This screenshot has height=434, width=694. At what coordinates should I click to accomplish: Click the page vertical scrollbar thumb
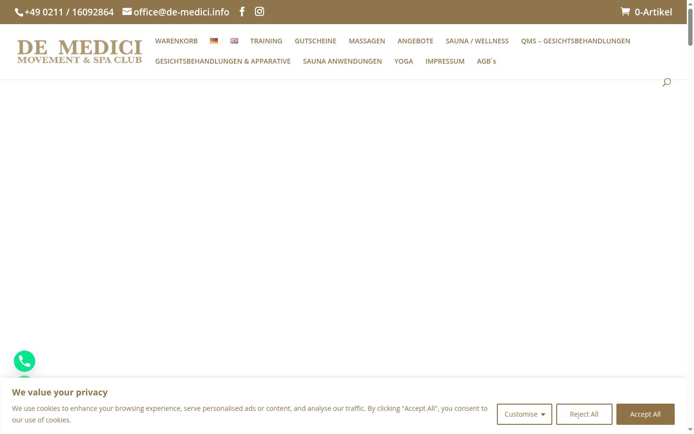pos(690,27)
